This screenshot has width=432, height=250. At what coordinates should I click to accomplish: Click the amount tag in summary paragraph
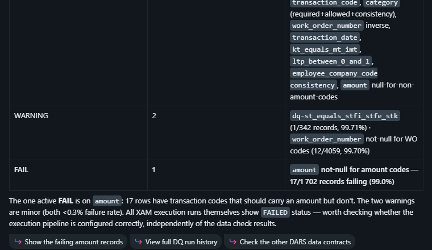click(107, 201)
